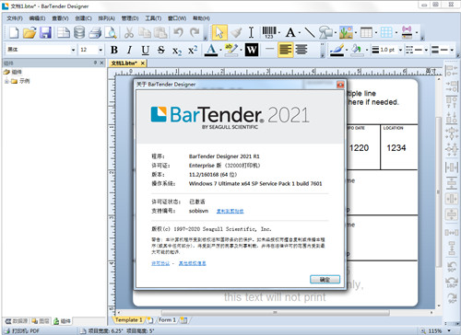Open database connection setup icon
The image size is (461, 335).
click(x=79, y=32)
